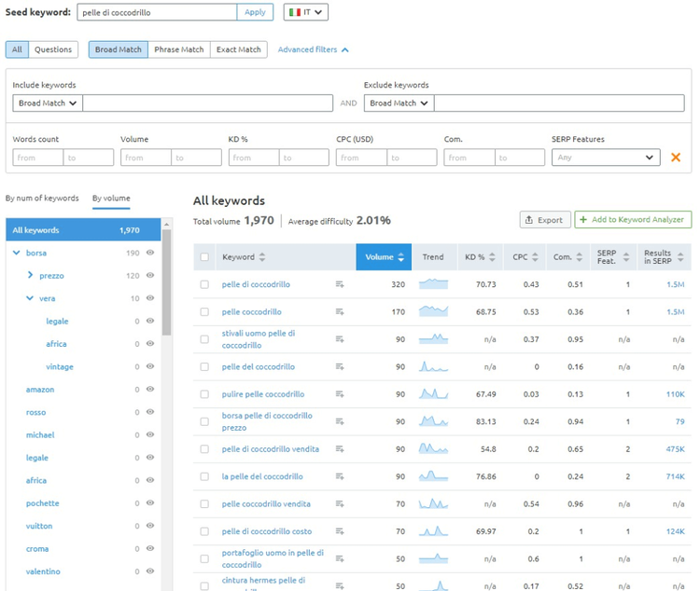The image size is (700, 591).
Task: Open Include keywords Broad Match dropdown
Action: [x=48, y=103]
